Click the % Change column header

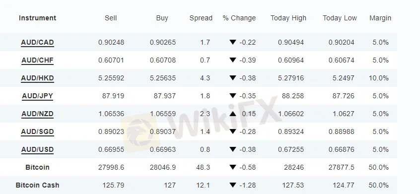[x=239, y=18]
